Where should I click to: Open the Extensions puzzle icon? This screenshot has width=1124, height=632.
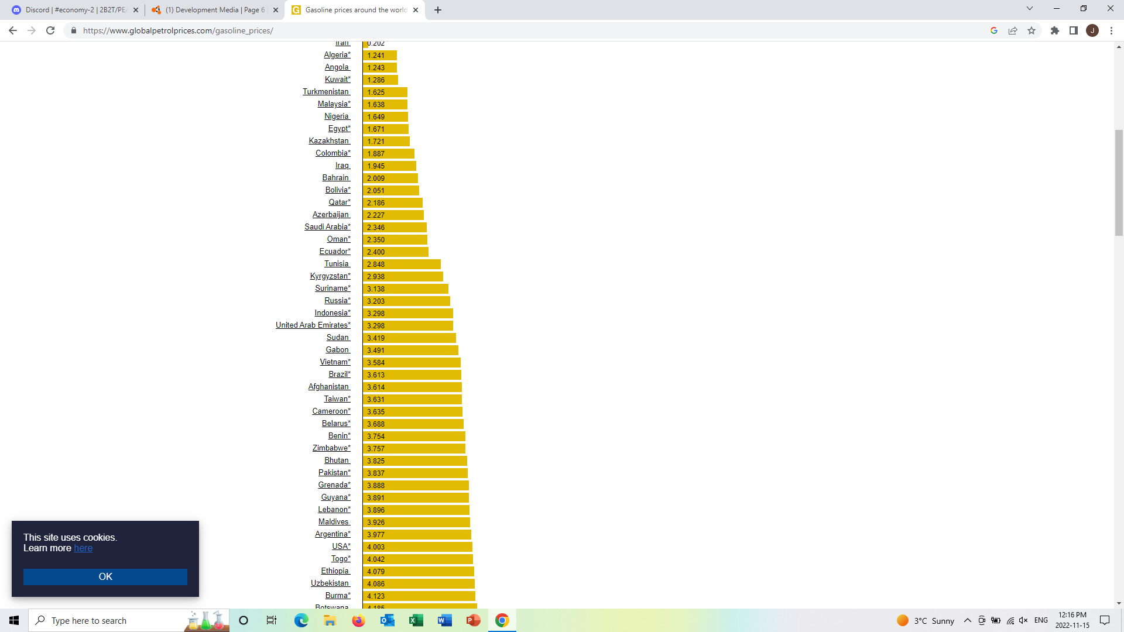pyautogui.click(x=1055, y=30)
